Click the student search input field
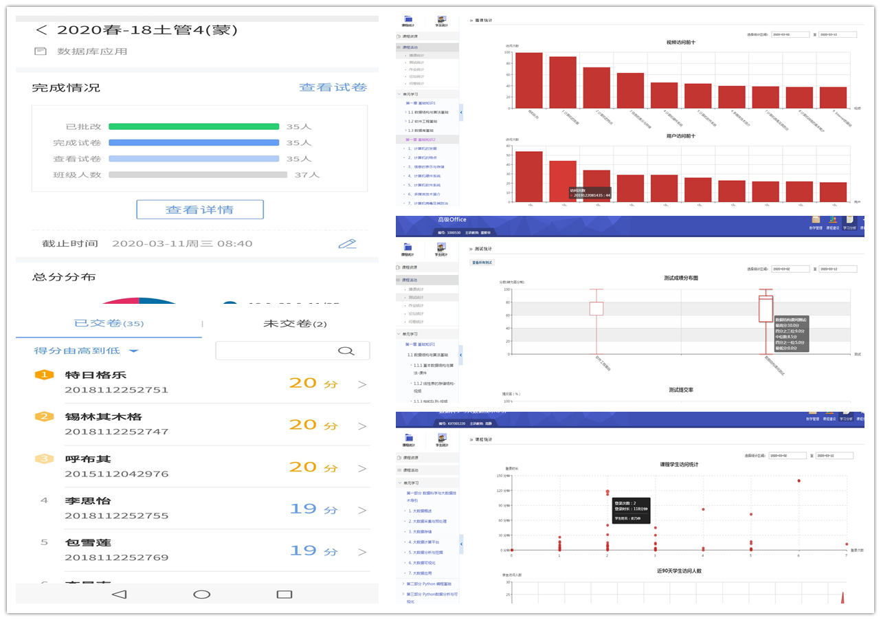Screen dimensions: 881x620 coord(292,351)
